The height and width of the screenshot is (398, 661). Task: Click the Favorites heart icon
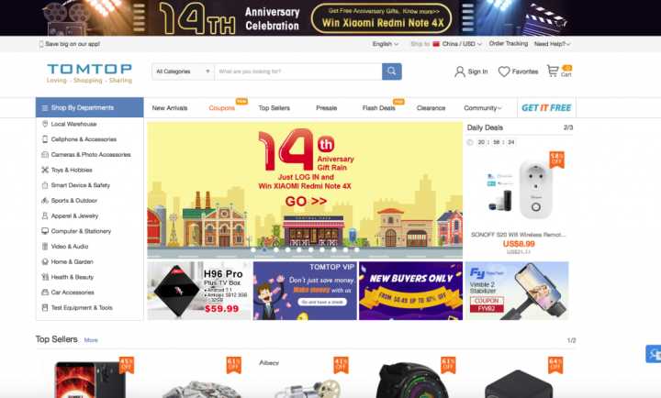tap(504, 72)
